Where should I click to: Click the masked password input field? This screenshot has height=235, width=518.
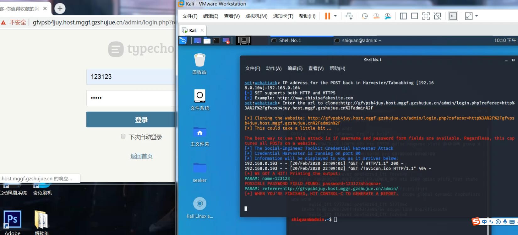[x=131, y=98]
